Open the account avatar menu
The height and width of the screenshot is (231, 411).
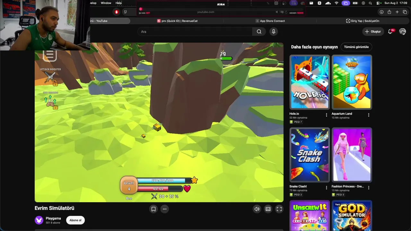pos(403,31)
